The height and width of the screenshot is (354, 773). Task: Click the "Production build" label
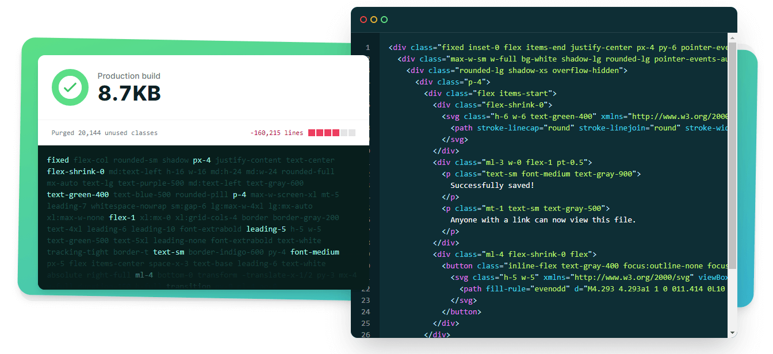(129, 76)
